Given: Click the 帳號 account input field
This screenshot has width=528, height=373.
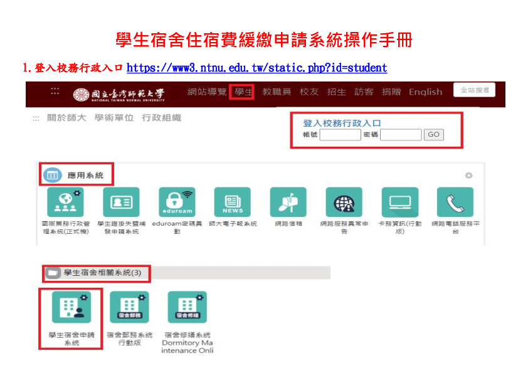Looking at the screenshot, I should (x=340, y=135).
